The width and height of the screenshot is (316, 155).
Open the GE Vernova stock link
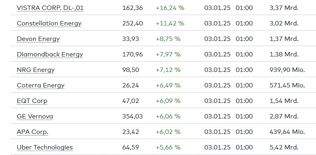[x=35, y=116]
